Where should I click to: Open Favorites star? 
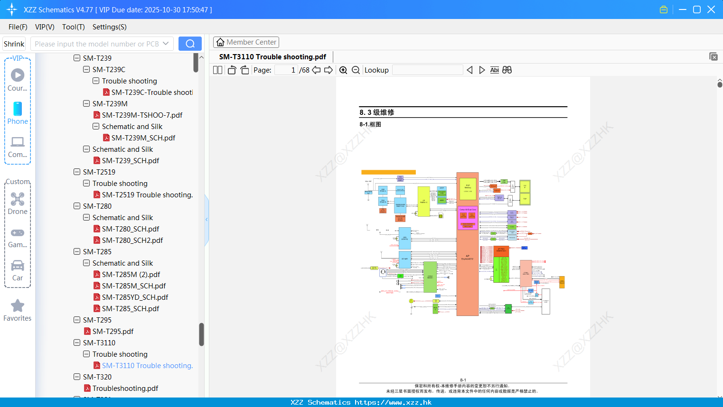click(x=18, y=310)
